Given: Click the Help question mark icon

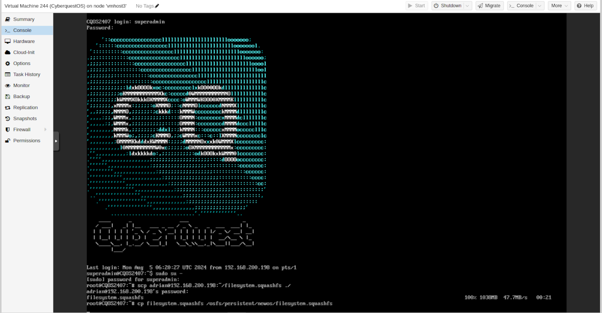Looking at the screenshot, I should (579, 6).
